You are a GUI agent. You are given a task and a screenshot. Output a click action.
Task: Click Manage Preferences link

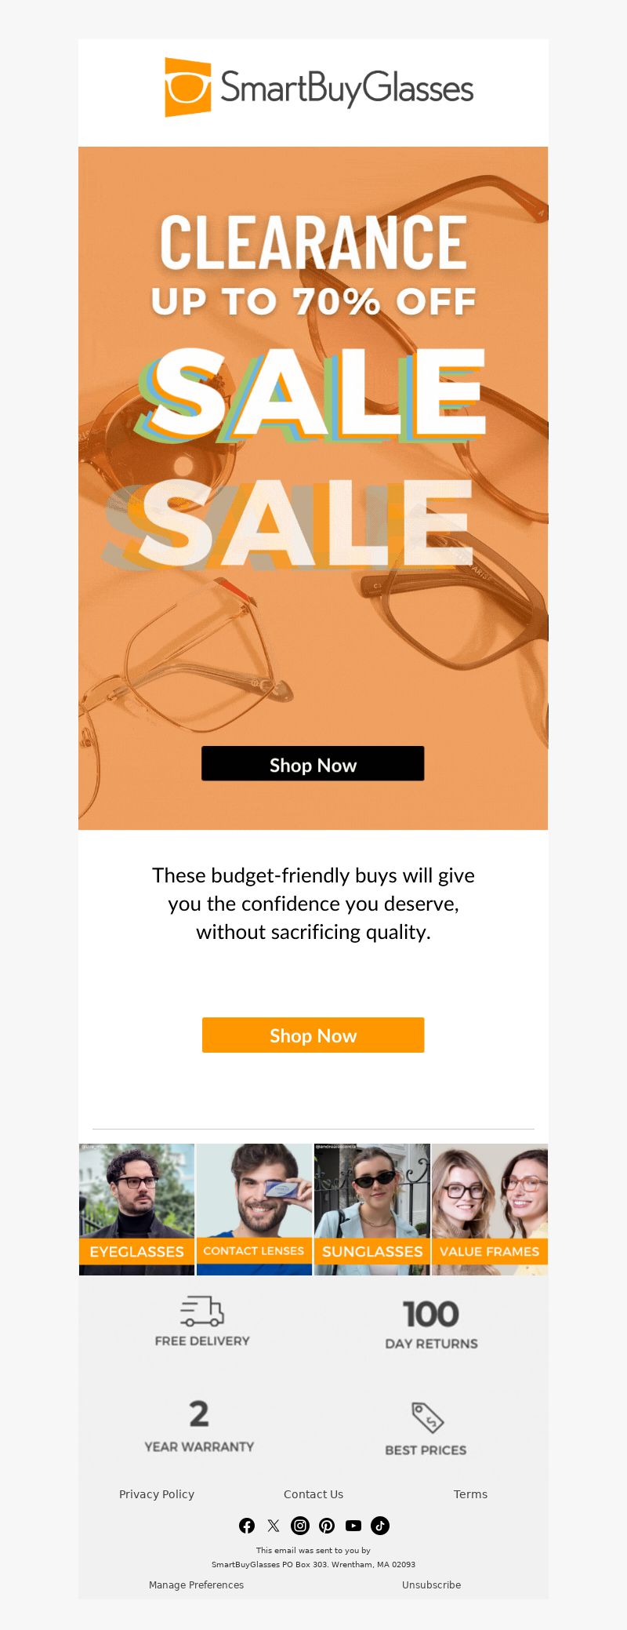point(196,1585)
